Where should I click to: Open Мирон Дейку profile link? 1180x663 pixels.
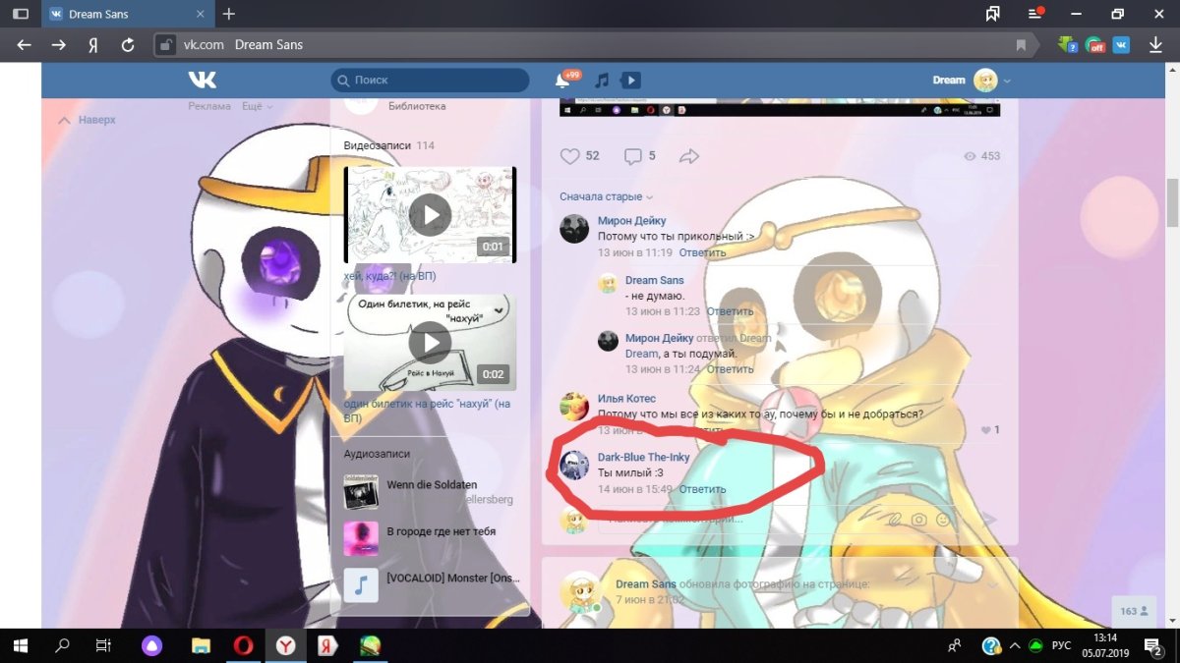point(631,221)
